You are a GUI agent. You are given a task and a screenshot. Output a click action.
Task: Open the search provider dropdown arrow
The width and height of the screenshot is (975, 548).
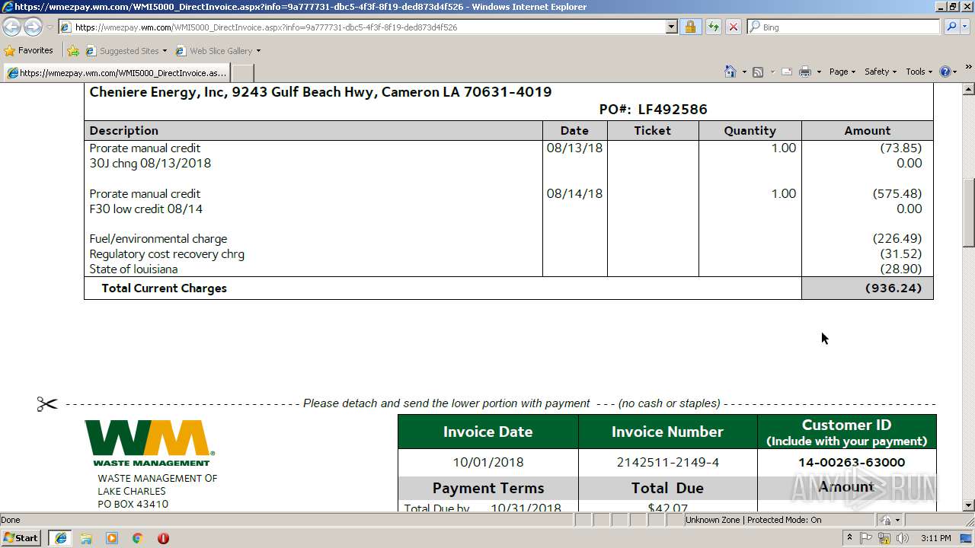[966, 27]
